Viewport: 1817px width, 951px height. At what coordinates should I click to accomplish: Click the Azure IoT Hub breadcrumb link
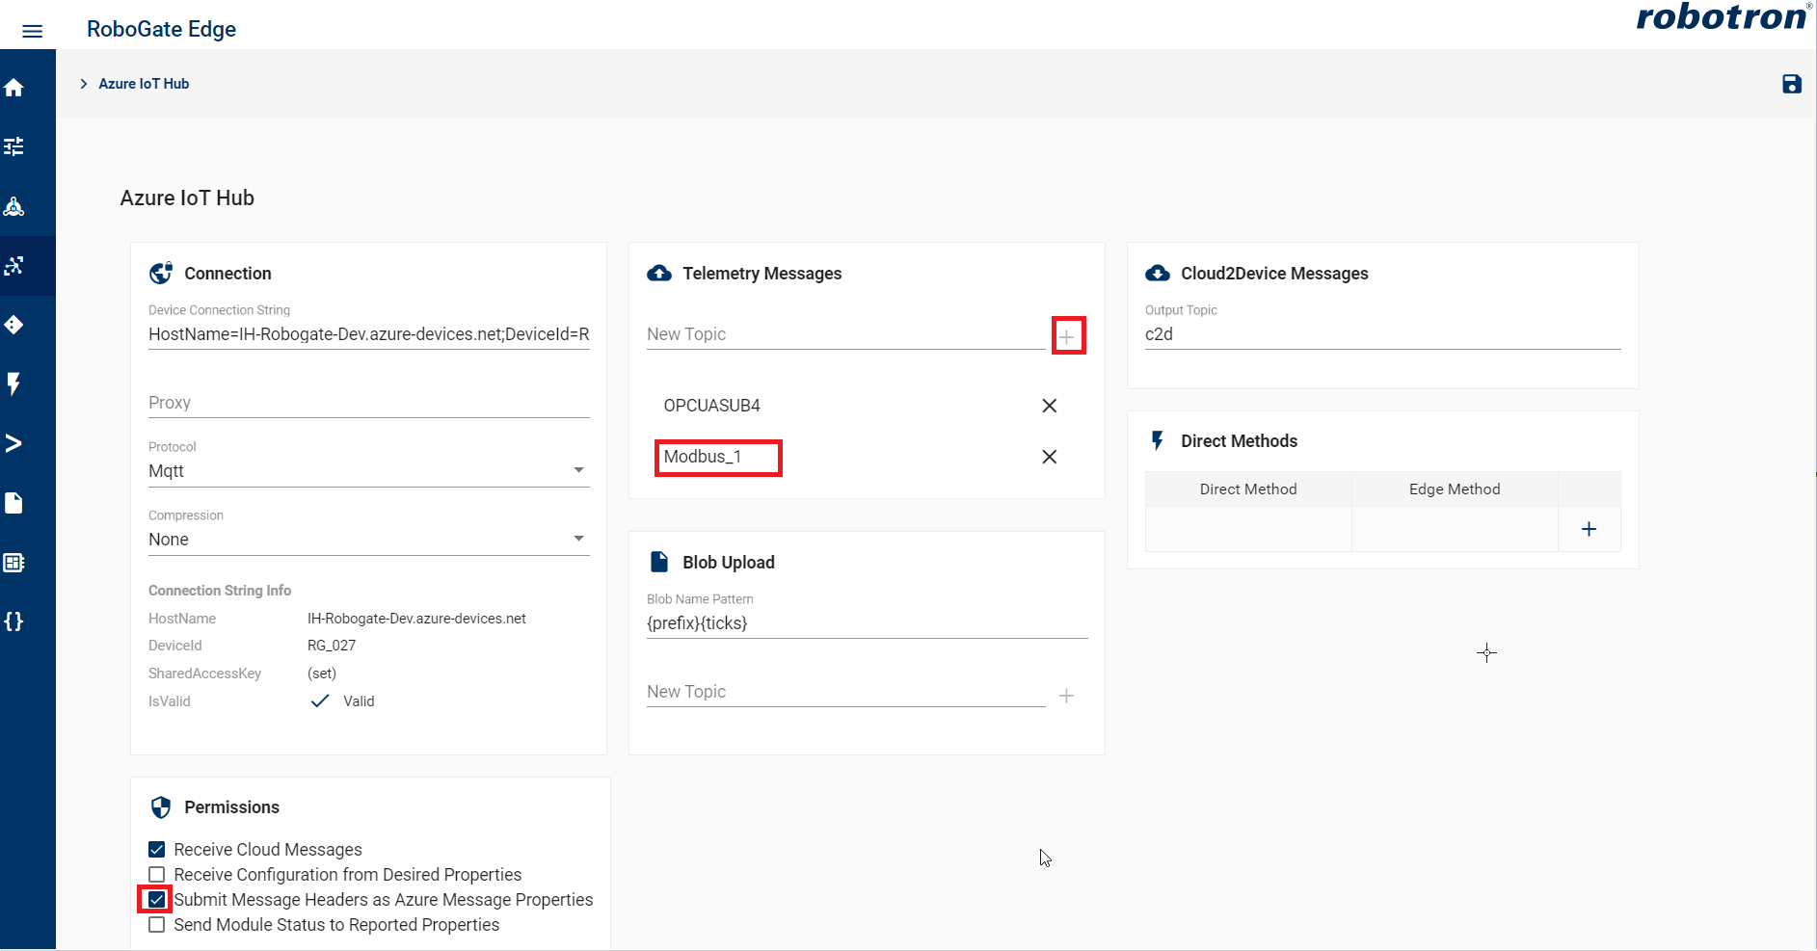point(144,84)
